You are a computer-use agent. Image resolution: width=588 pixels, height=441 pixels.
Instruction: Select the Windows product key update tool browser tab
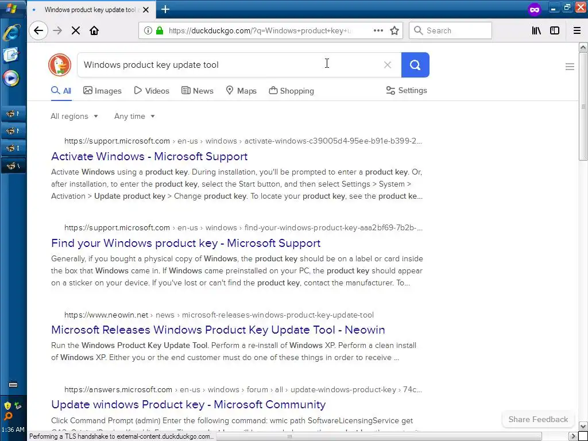[90, 10]
